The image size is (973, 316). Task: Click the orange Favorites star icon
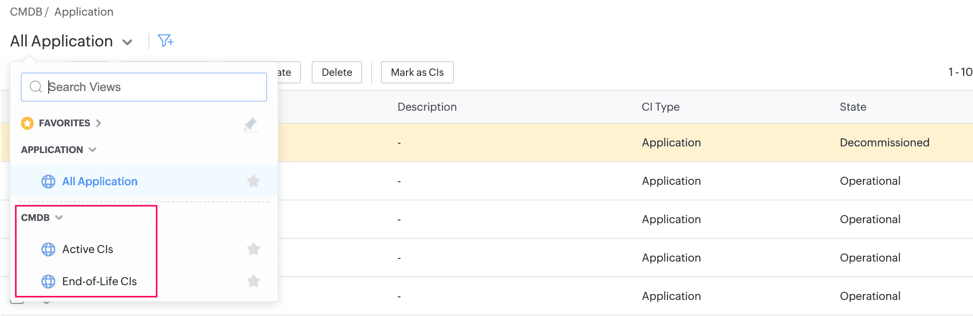(27, 123)
